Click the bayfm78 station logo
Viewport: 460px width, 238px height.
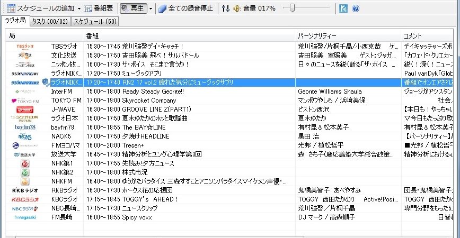[25, 127]
